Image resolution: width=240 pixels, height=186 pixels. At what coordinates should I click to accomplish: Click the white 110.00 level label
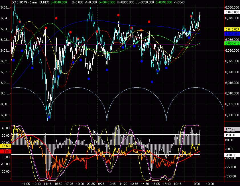pyautogui.click(x=232, y=135)
